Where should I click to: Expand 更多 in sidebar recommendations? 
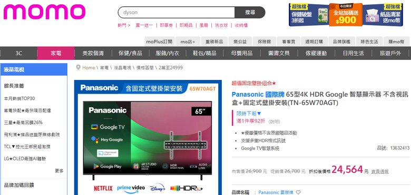pos(59,171)
